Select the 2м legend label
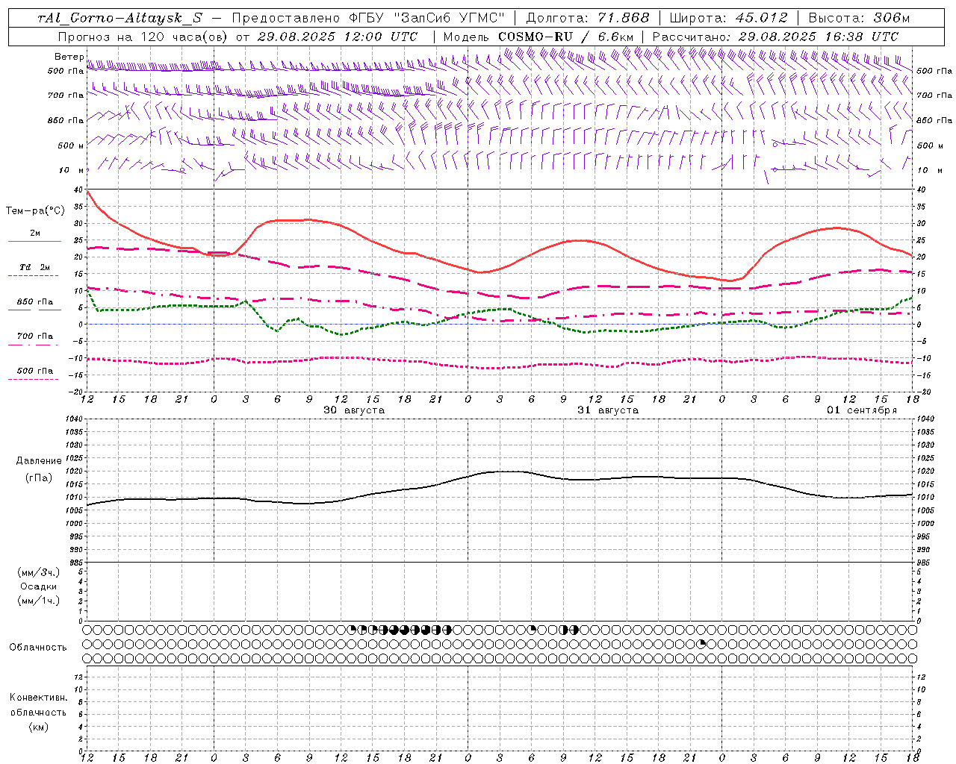 coord(35,234)
